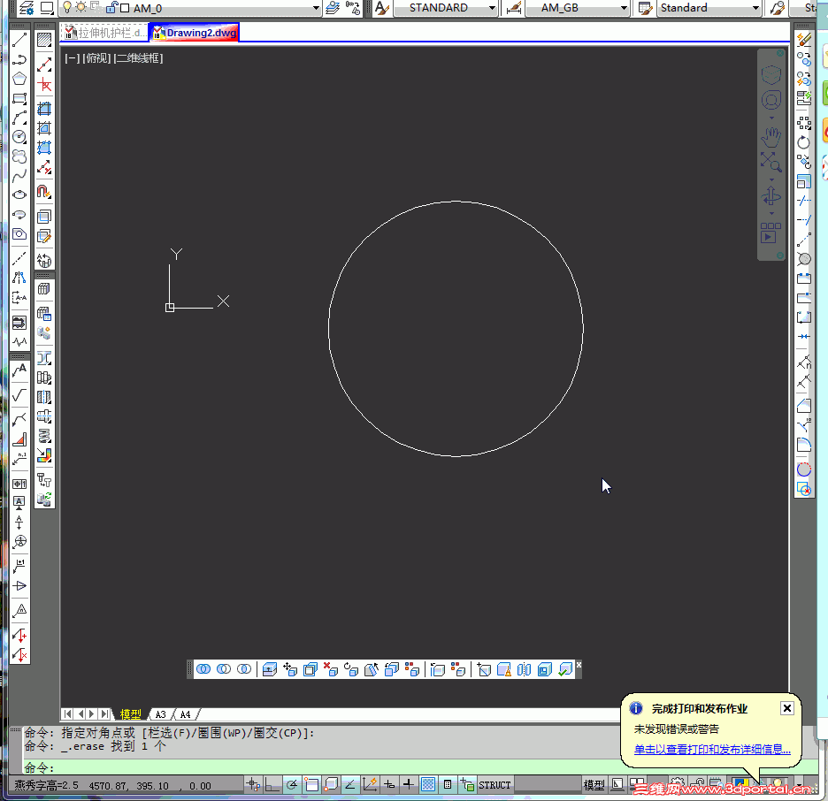Toggle polar tracking in status bar
This screenshot has width=828, height=801.
(292, 785)
